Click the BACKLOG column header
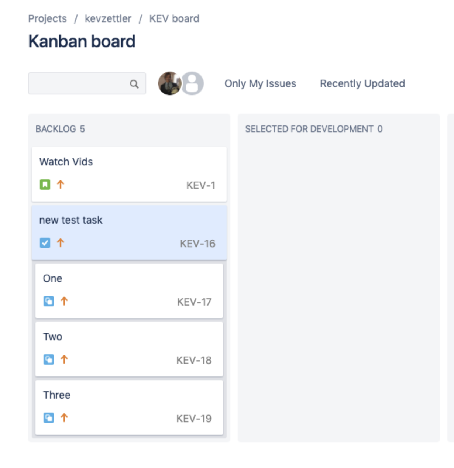 60,130
